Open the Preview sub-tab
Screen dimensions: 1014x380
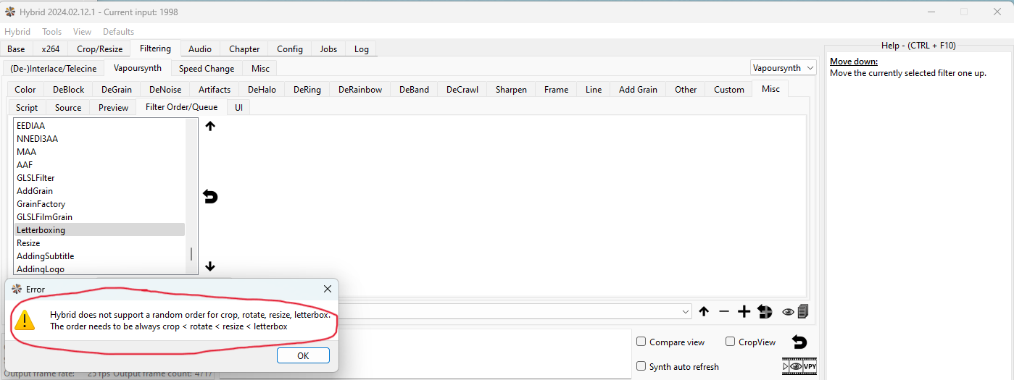click(x=114, y=108)
